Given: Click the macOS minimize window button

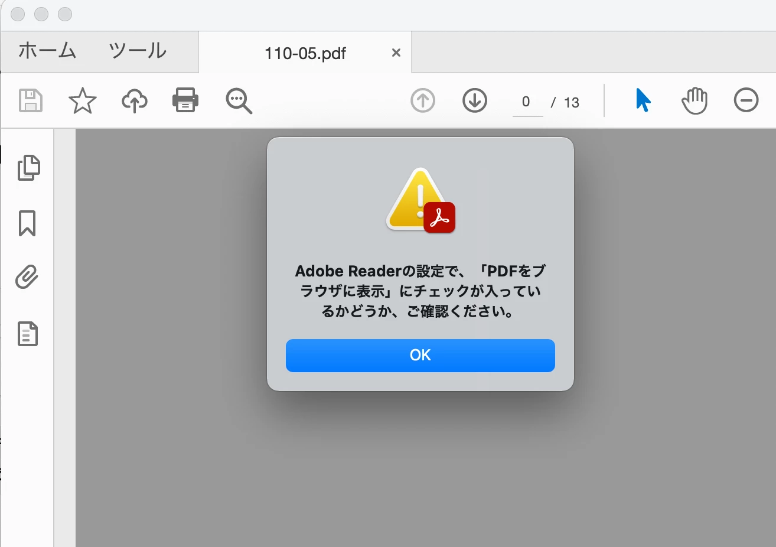Looking at the screenshot, I should tap(41, 14).
